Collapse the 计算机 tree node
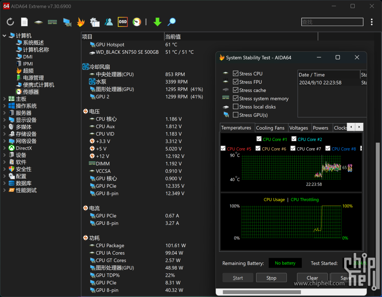The image size is (382, 297). coord(4,36)
